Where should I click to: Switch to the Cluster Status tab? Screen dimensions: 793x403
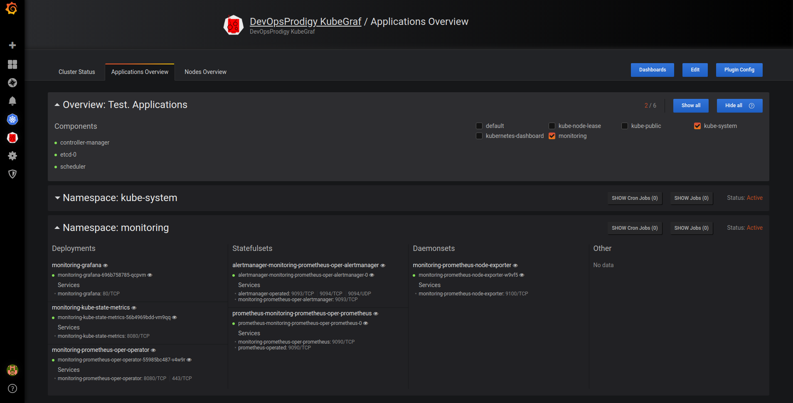click(x=76, y=71)
